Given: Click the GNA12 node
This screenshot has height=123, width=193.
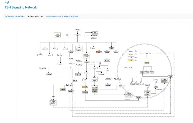Looking at the screenshot, I should pyautogui.click(x=60, y=55).
